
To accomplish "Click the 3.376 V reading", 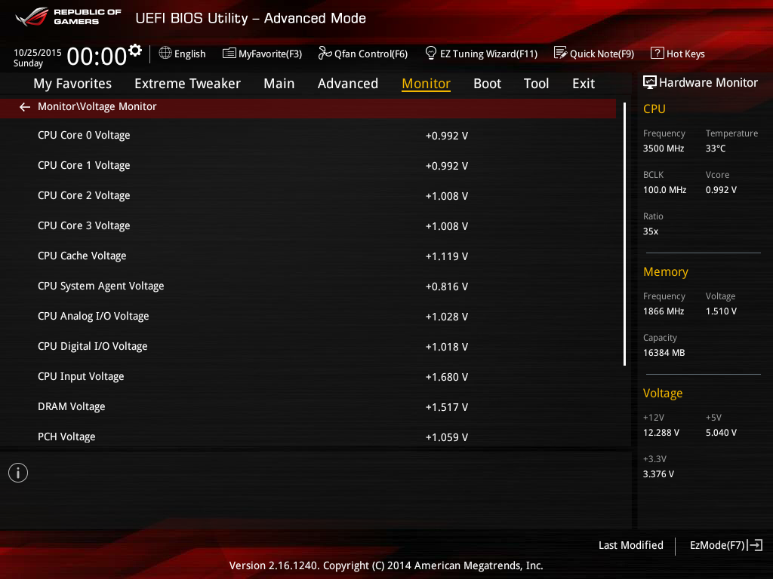I will (x=658, y=473).
